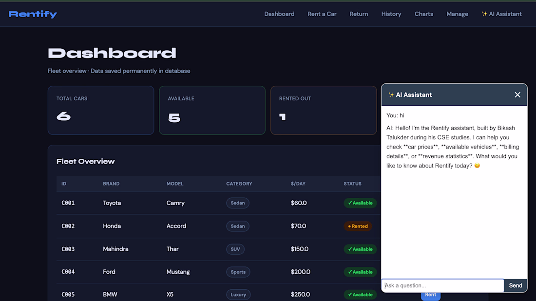536x301 pixels.
Task: Click the SUV category tag
Action: [x=235, y=249]
